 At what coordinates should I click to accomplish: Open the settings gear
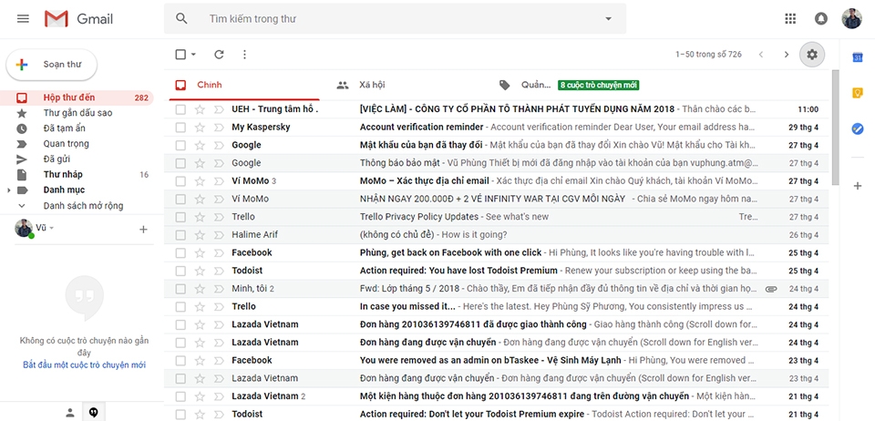point(812,54)
